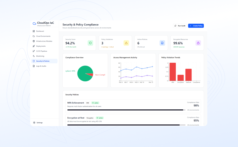Click the Deployments rocket icon in sidebar

tap(34, 46)
